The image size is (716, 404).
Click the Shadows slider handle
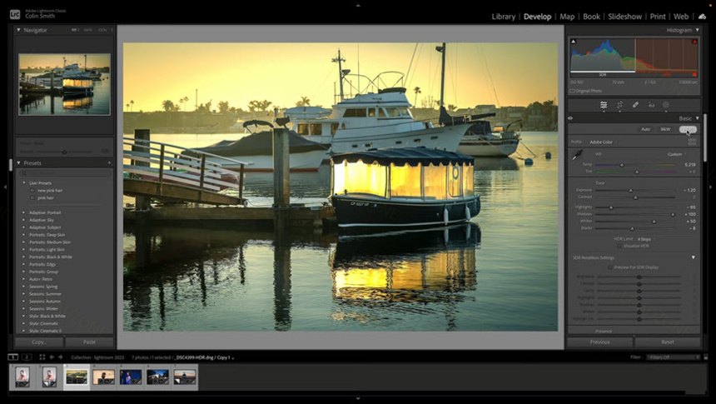point(673,215)
